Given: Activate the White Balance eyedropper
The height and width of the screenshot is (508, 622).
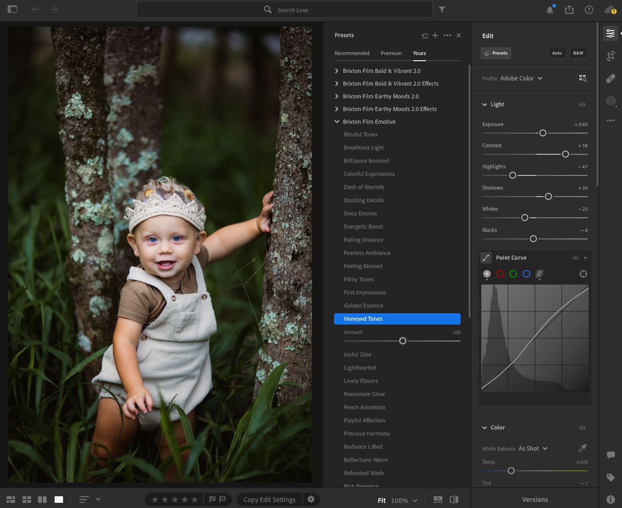Looking at the screenshot, I should 582,448.
